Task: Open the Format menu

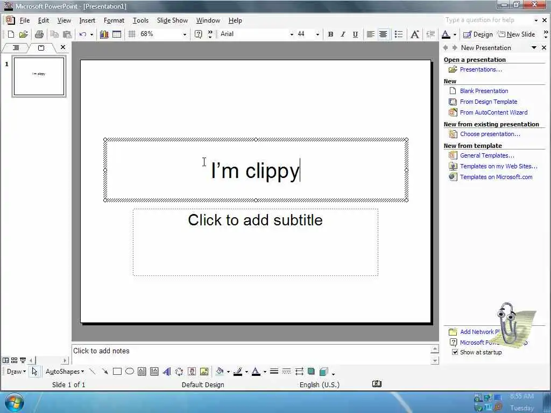Action: point(114,20)
